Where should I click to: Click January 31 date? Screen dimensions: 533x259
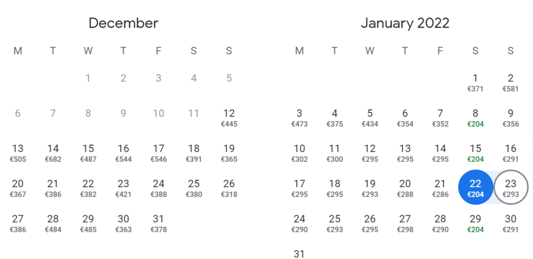pyautogui.click(x=299, y=254)
